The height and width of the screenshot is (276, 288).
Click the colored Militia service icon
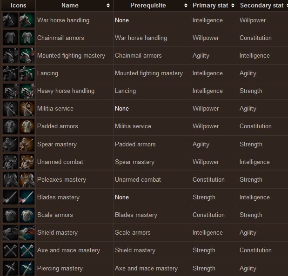pyautogui.click(x=27, y=109)
